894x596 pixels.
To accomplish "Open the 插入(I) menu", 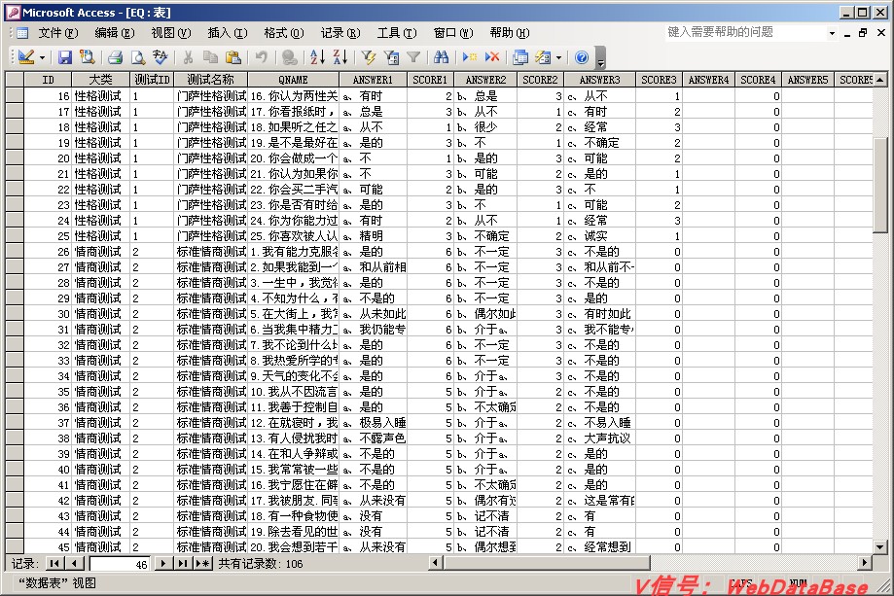I will click(x=227, y=33).
